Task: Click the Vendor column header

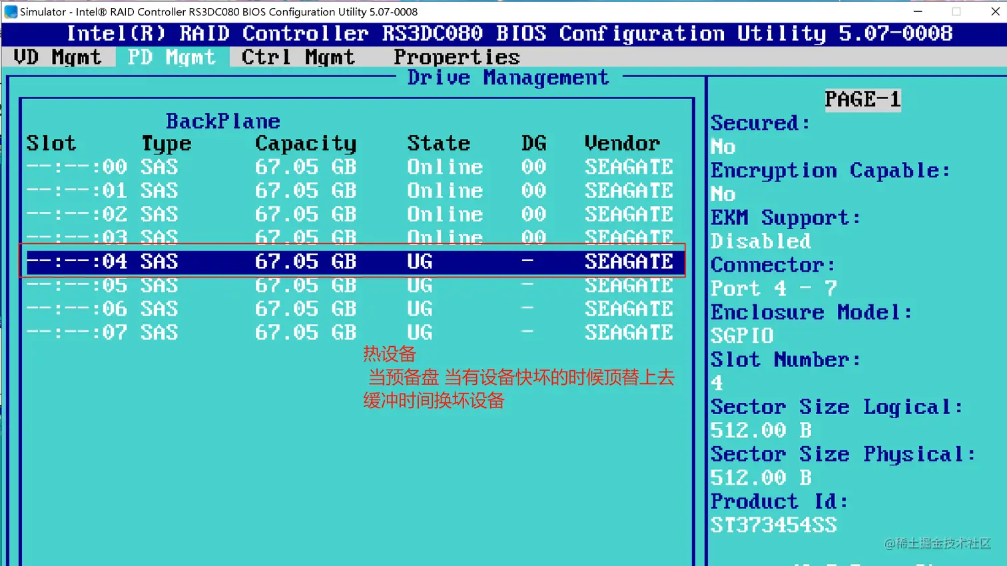Action: coord(623,143)
